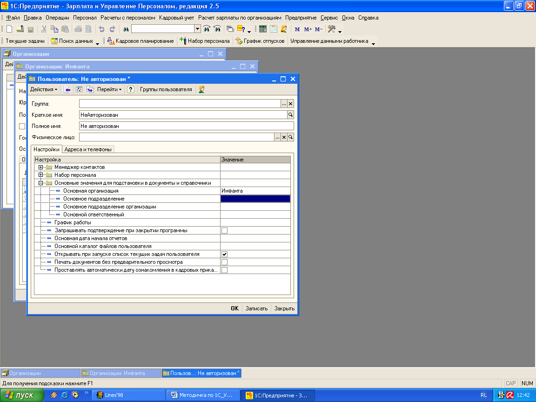Image resolution: width=536 pixels, height=402 pixels.
Task: Click the 1C help question icon in main toolbar
Action: [241, 29]
